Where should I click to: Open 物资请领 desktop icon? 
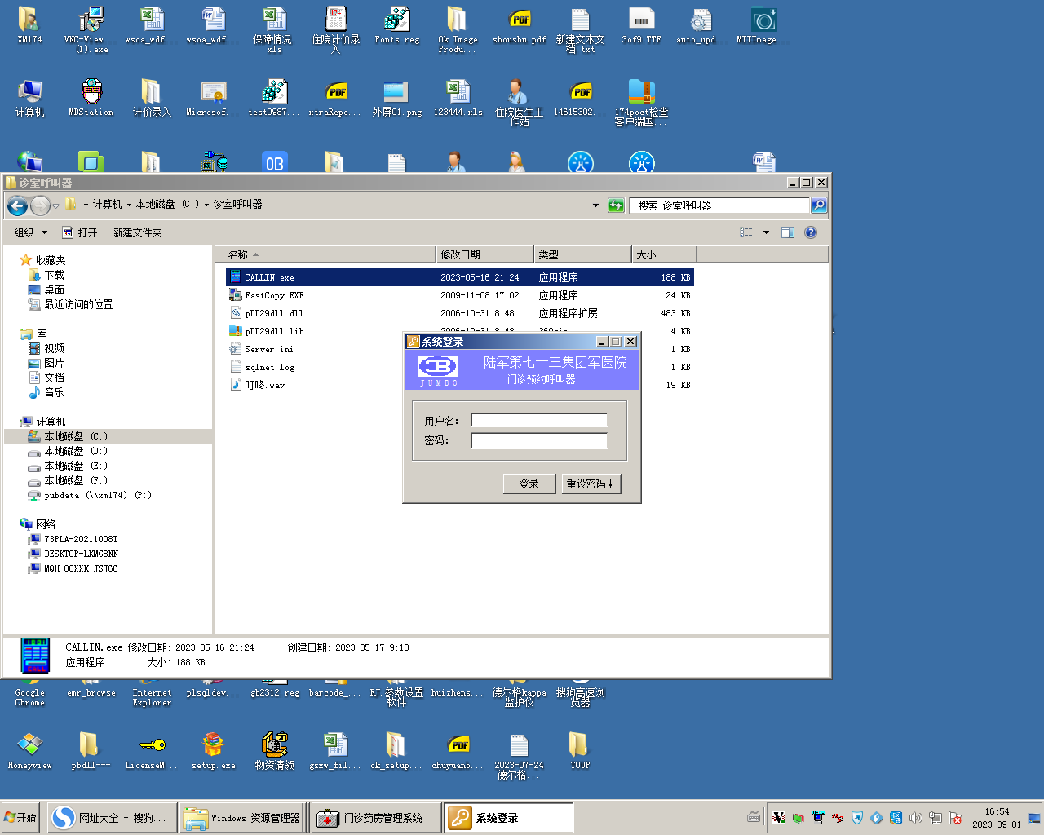(x=274, y=751)
